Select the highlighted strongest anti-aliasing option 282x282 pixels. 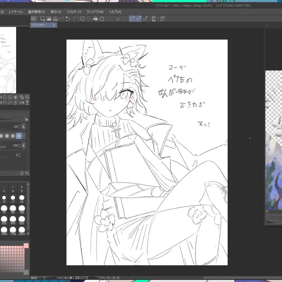(x=19, y=136)
